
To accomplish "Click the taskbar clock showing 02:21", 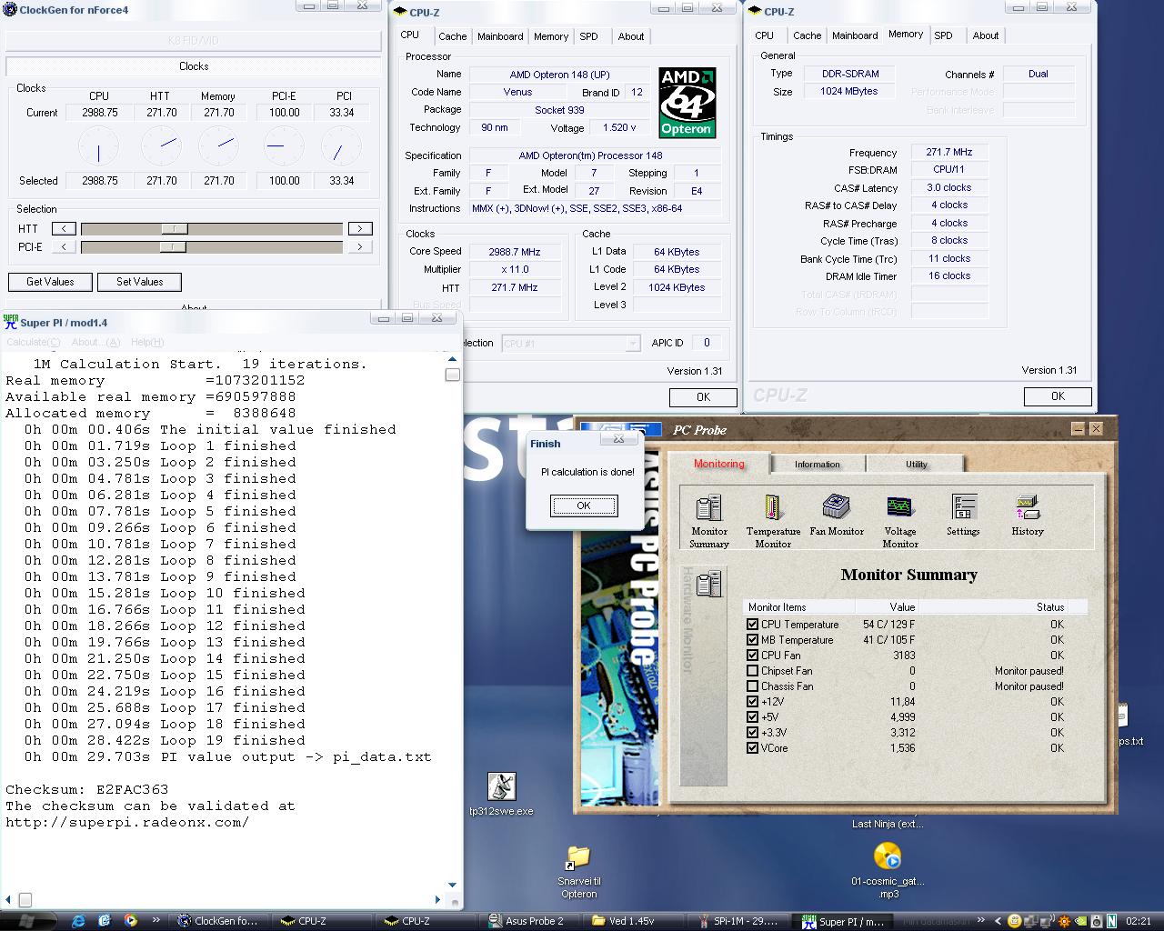I will click(x=1139, y=921).
